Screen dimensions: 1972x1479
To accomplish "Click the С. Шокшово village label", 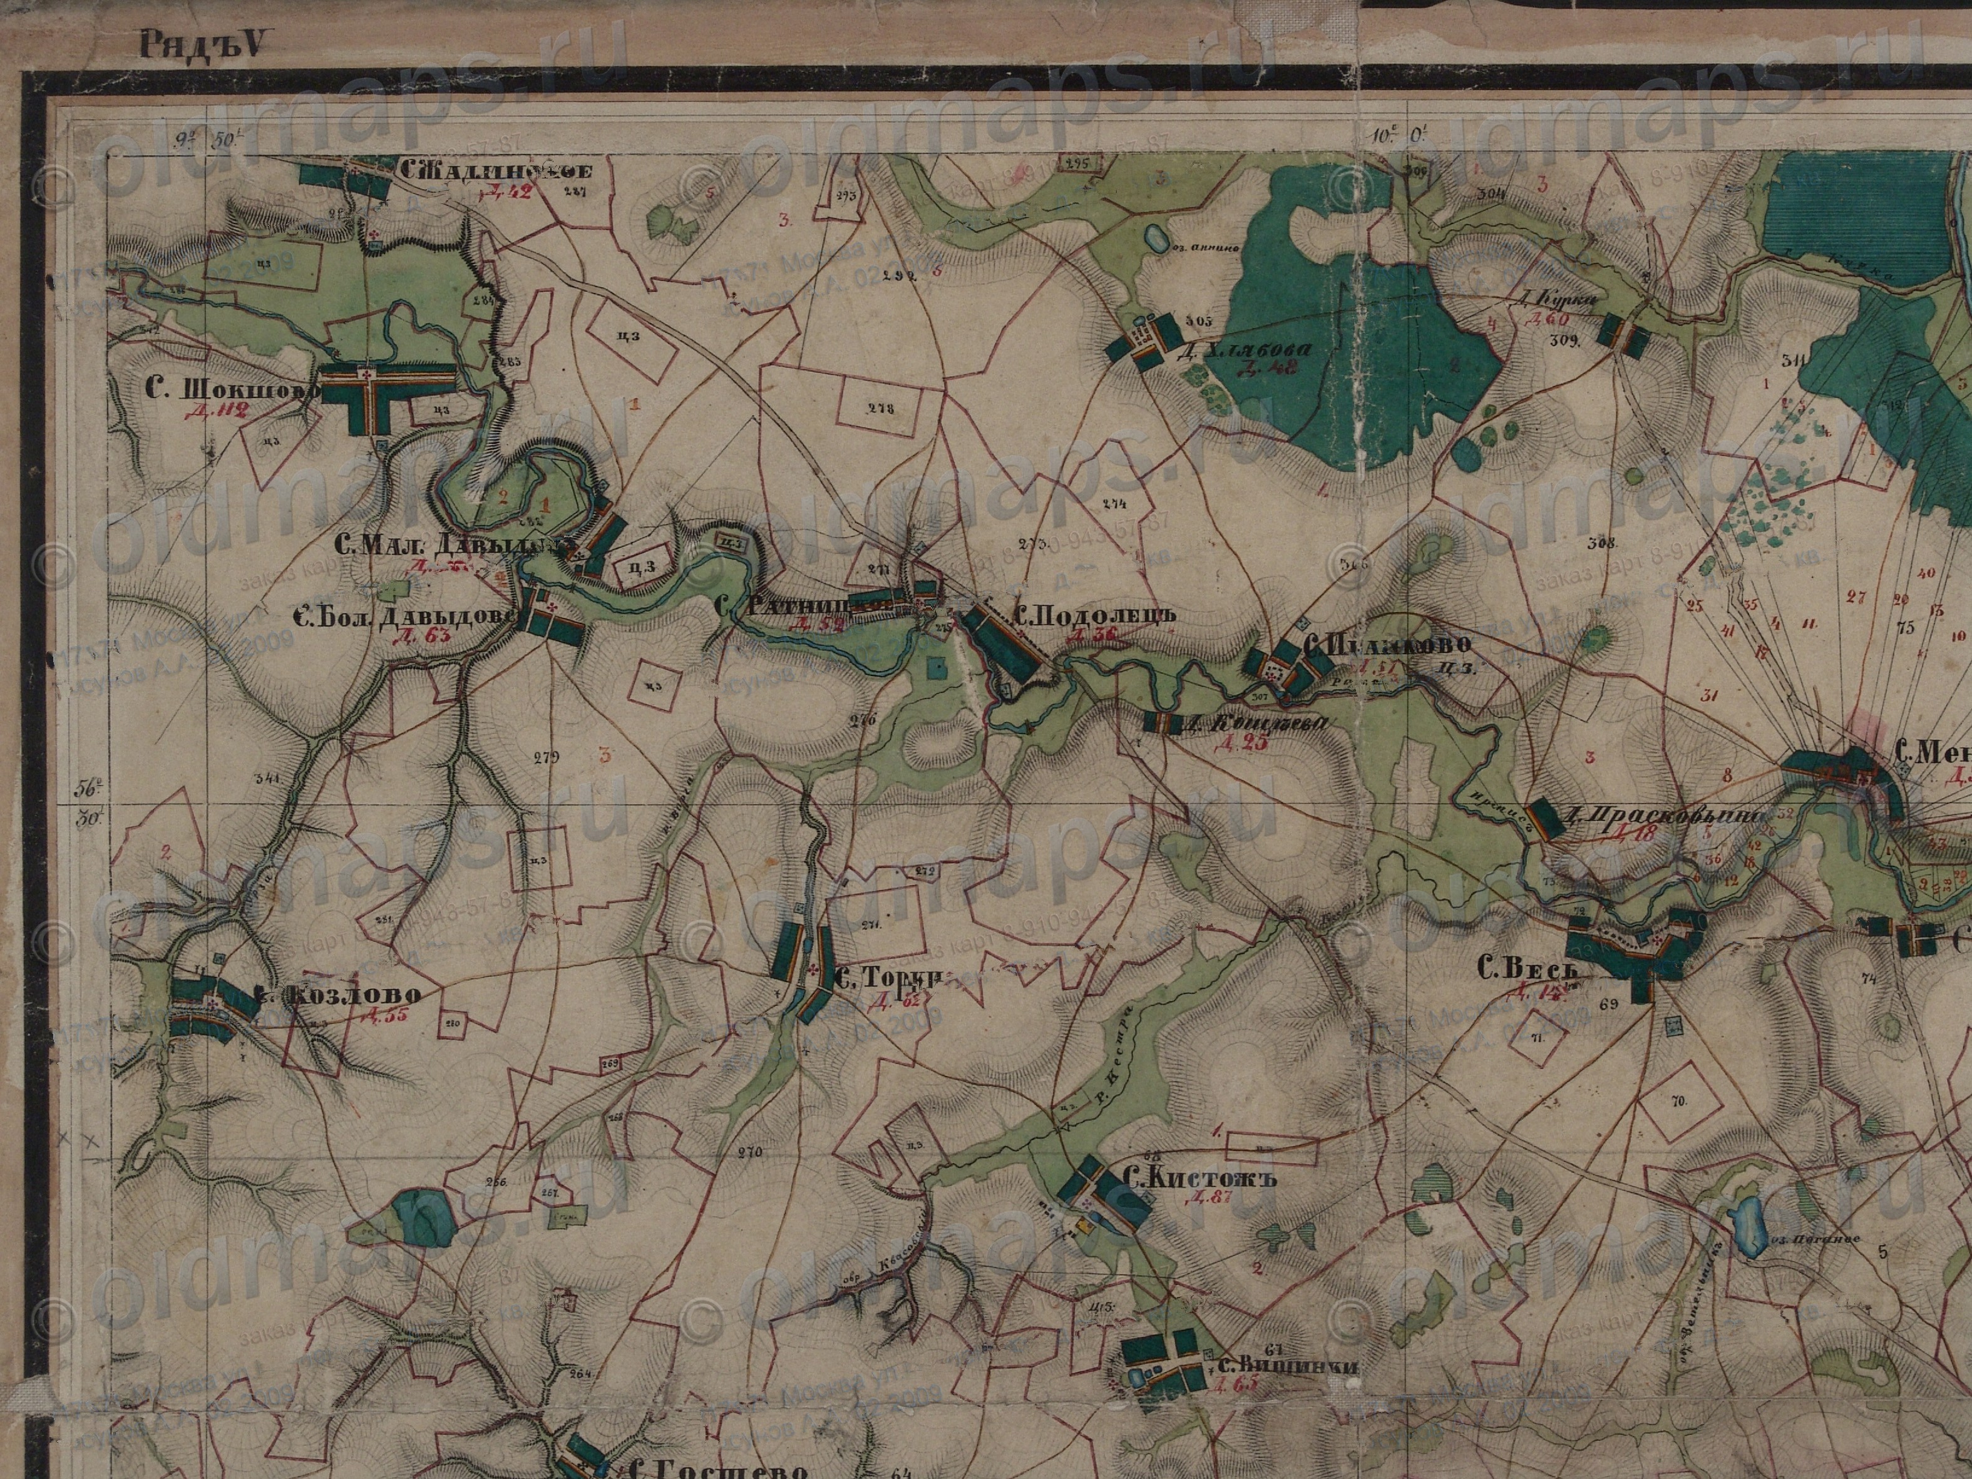I will [x=234, y=389].
